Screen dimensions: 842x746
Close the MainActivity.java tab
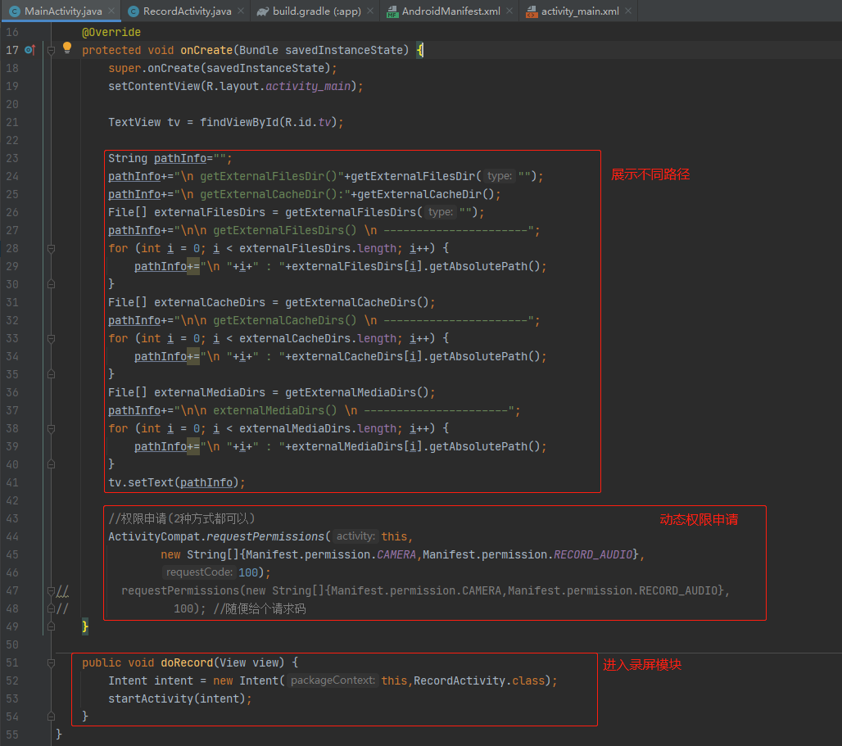click(111, 11)
